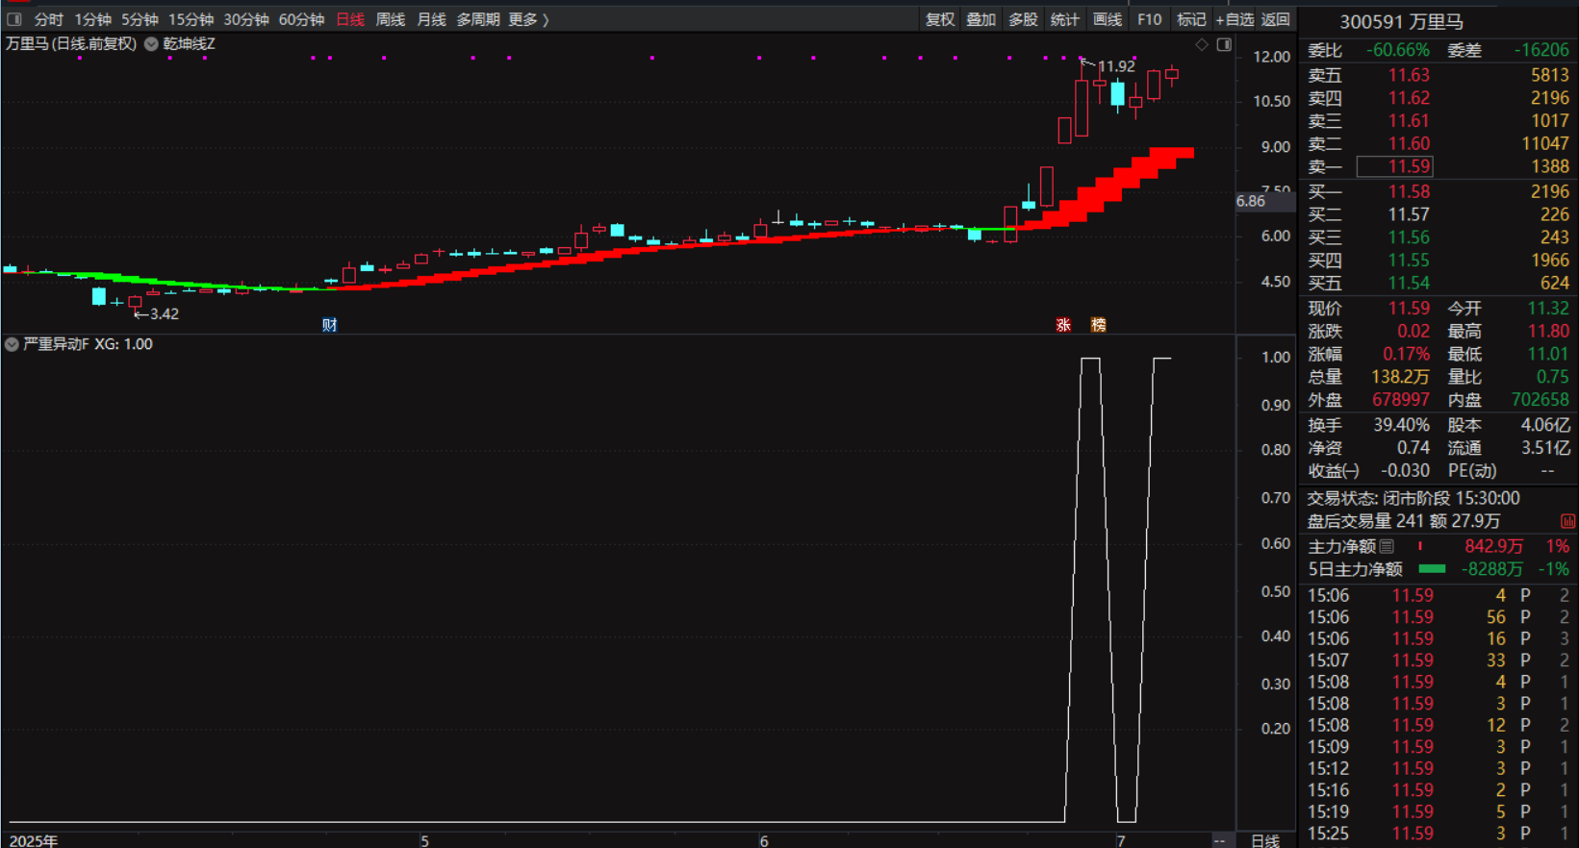Enable the 画线 drawing tools
The image size is (1579, 848).
(1107, 19)
